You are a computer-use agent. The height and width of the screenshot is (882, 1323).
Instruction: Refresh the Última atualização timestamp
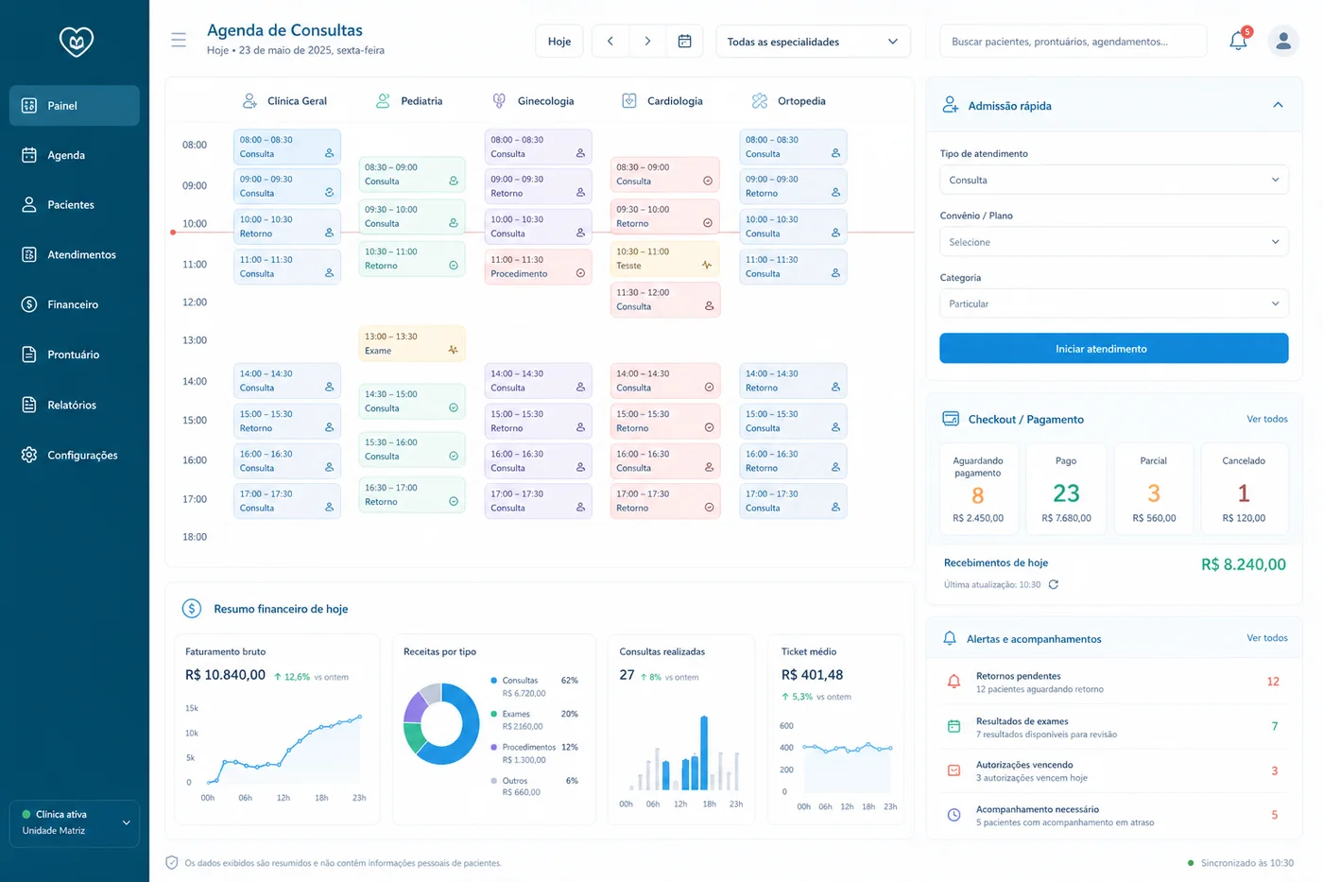click(1054, 584)
